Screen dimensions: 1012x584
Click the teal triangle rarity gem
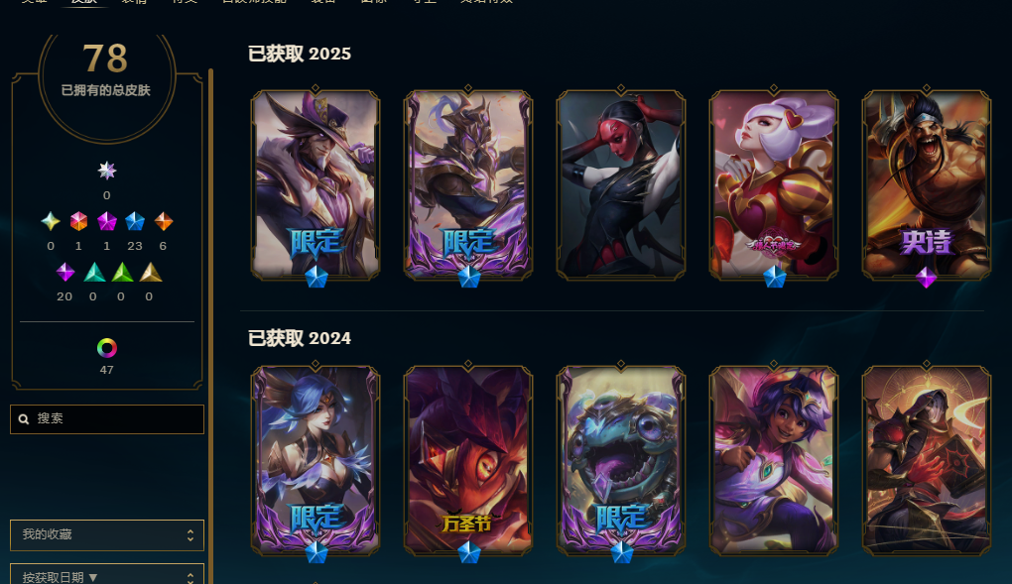94,273
